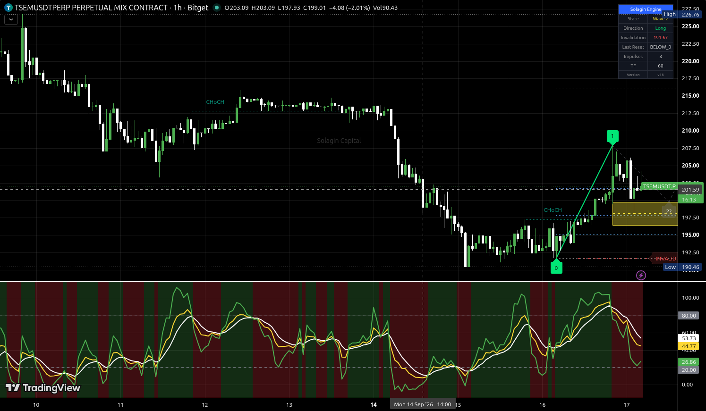Click the TradingView logo
Screen dimensions: 706x411
tap(43, 388)
